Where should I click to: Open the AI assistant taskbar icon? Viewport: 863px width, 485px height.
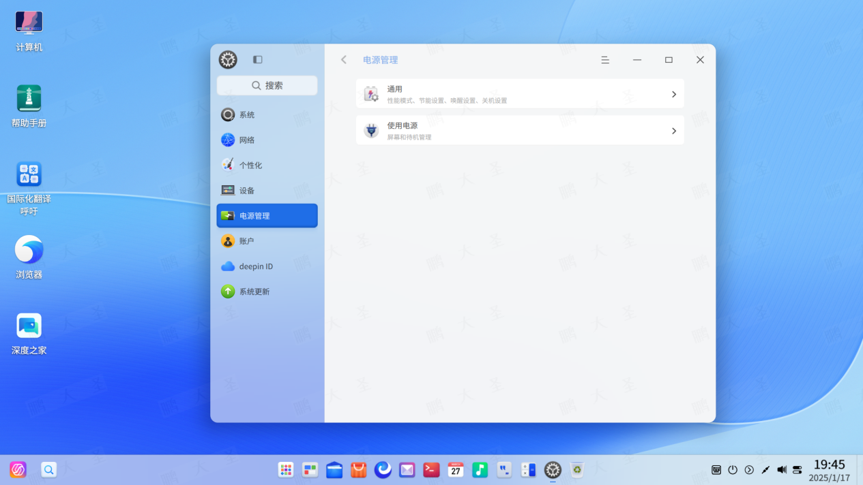pyautogui.click(x=18, y=469)
